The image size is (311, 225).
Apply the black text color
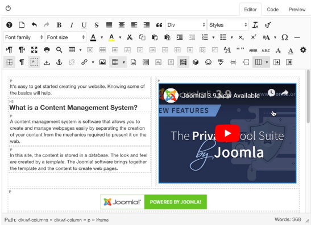point(93,37)
